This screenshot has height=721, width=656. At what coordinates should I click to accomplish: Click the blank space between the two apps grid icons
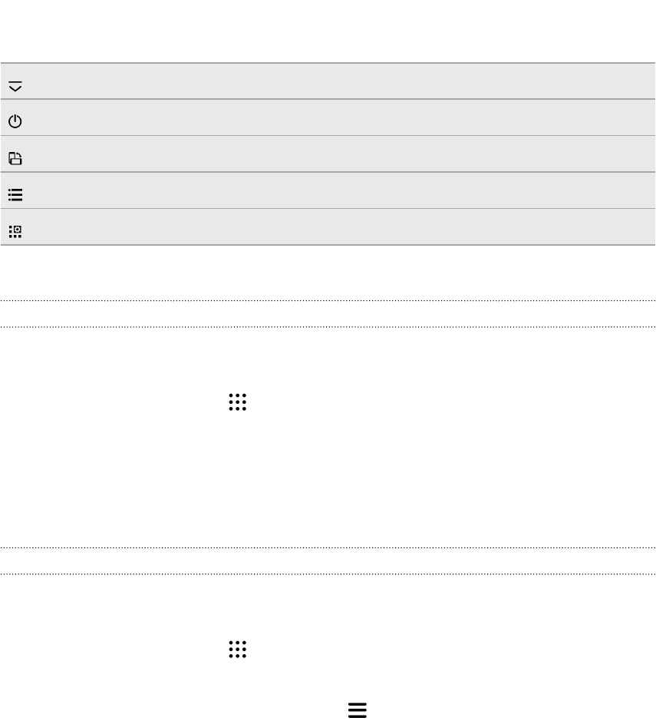328,478
